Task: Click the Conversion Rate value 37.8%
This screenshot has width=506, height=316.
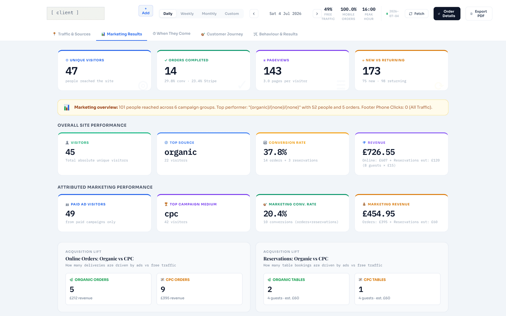Action: tap(275, 152)
